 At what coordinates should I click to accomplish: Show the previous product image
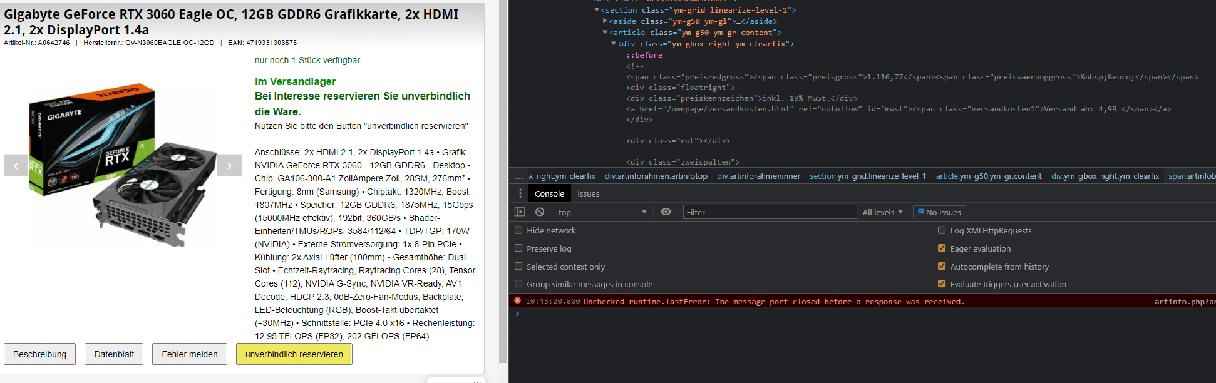16,165
